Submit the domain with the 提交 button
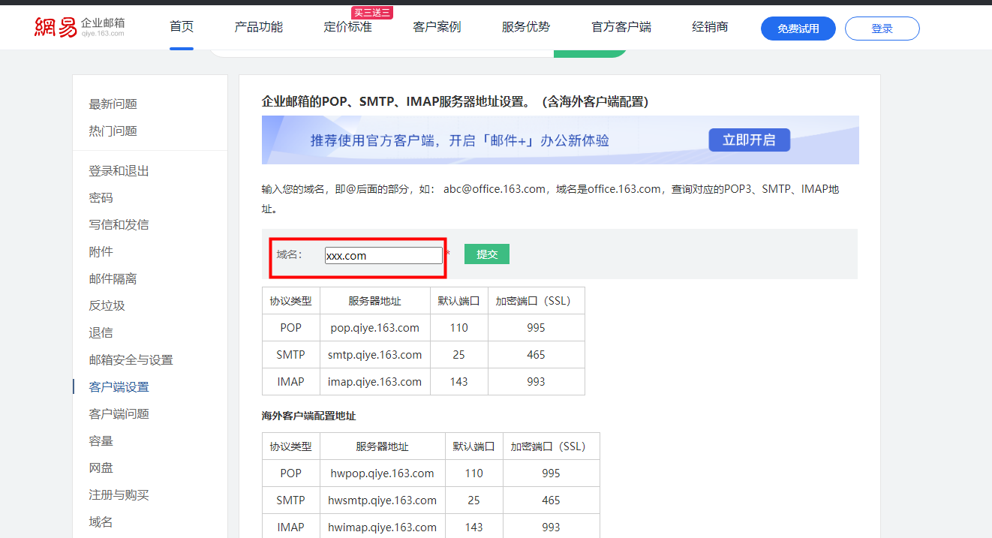This screenshot has width=992, height=538. click(486, 254)
